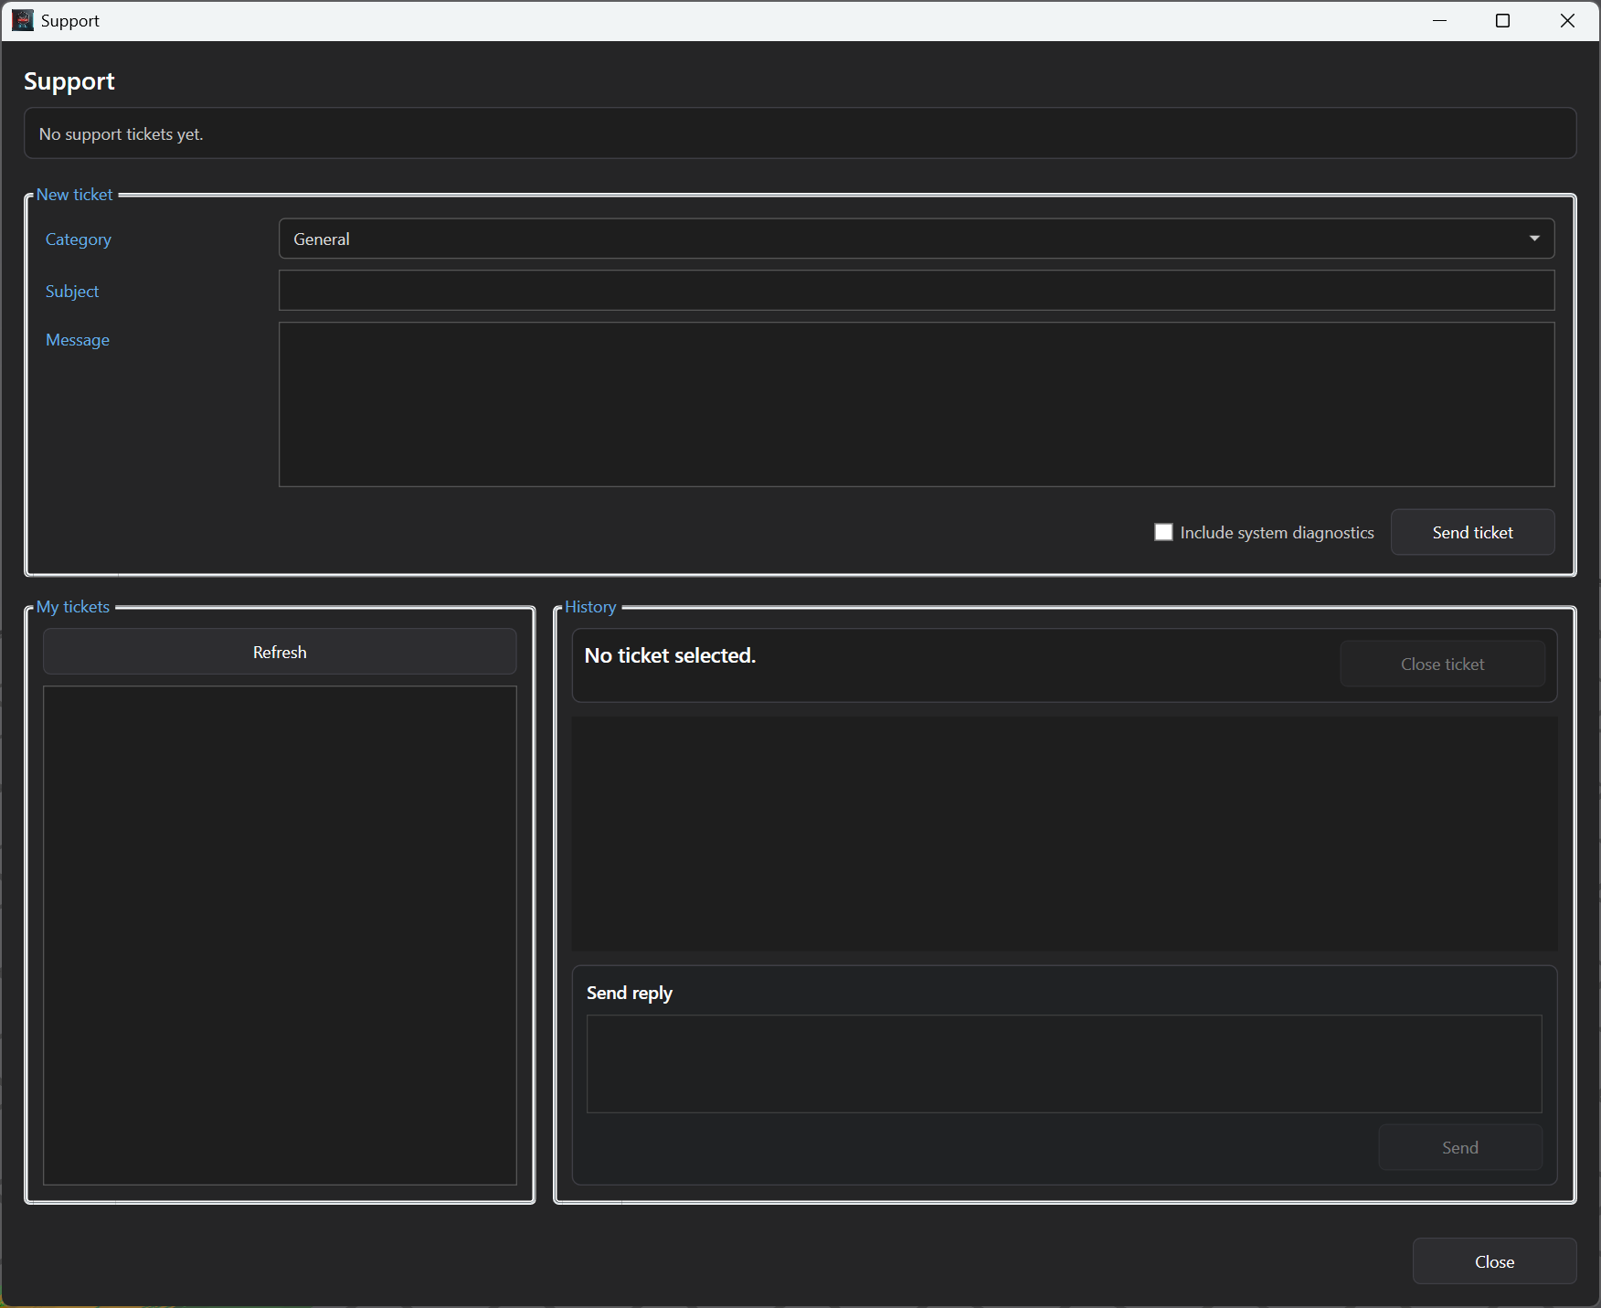Click the 'Send reply' heading

pos(630,993)
